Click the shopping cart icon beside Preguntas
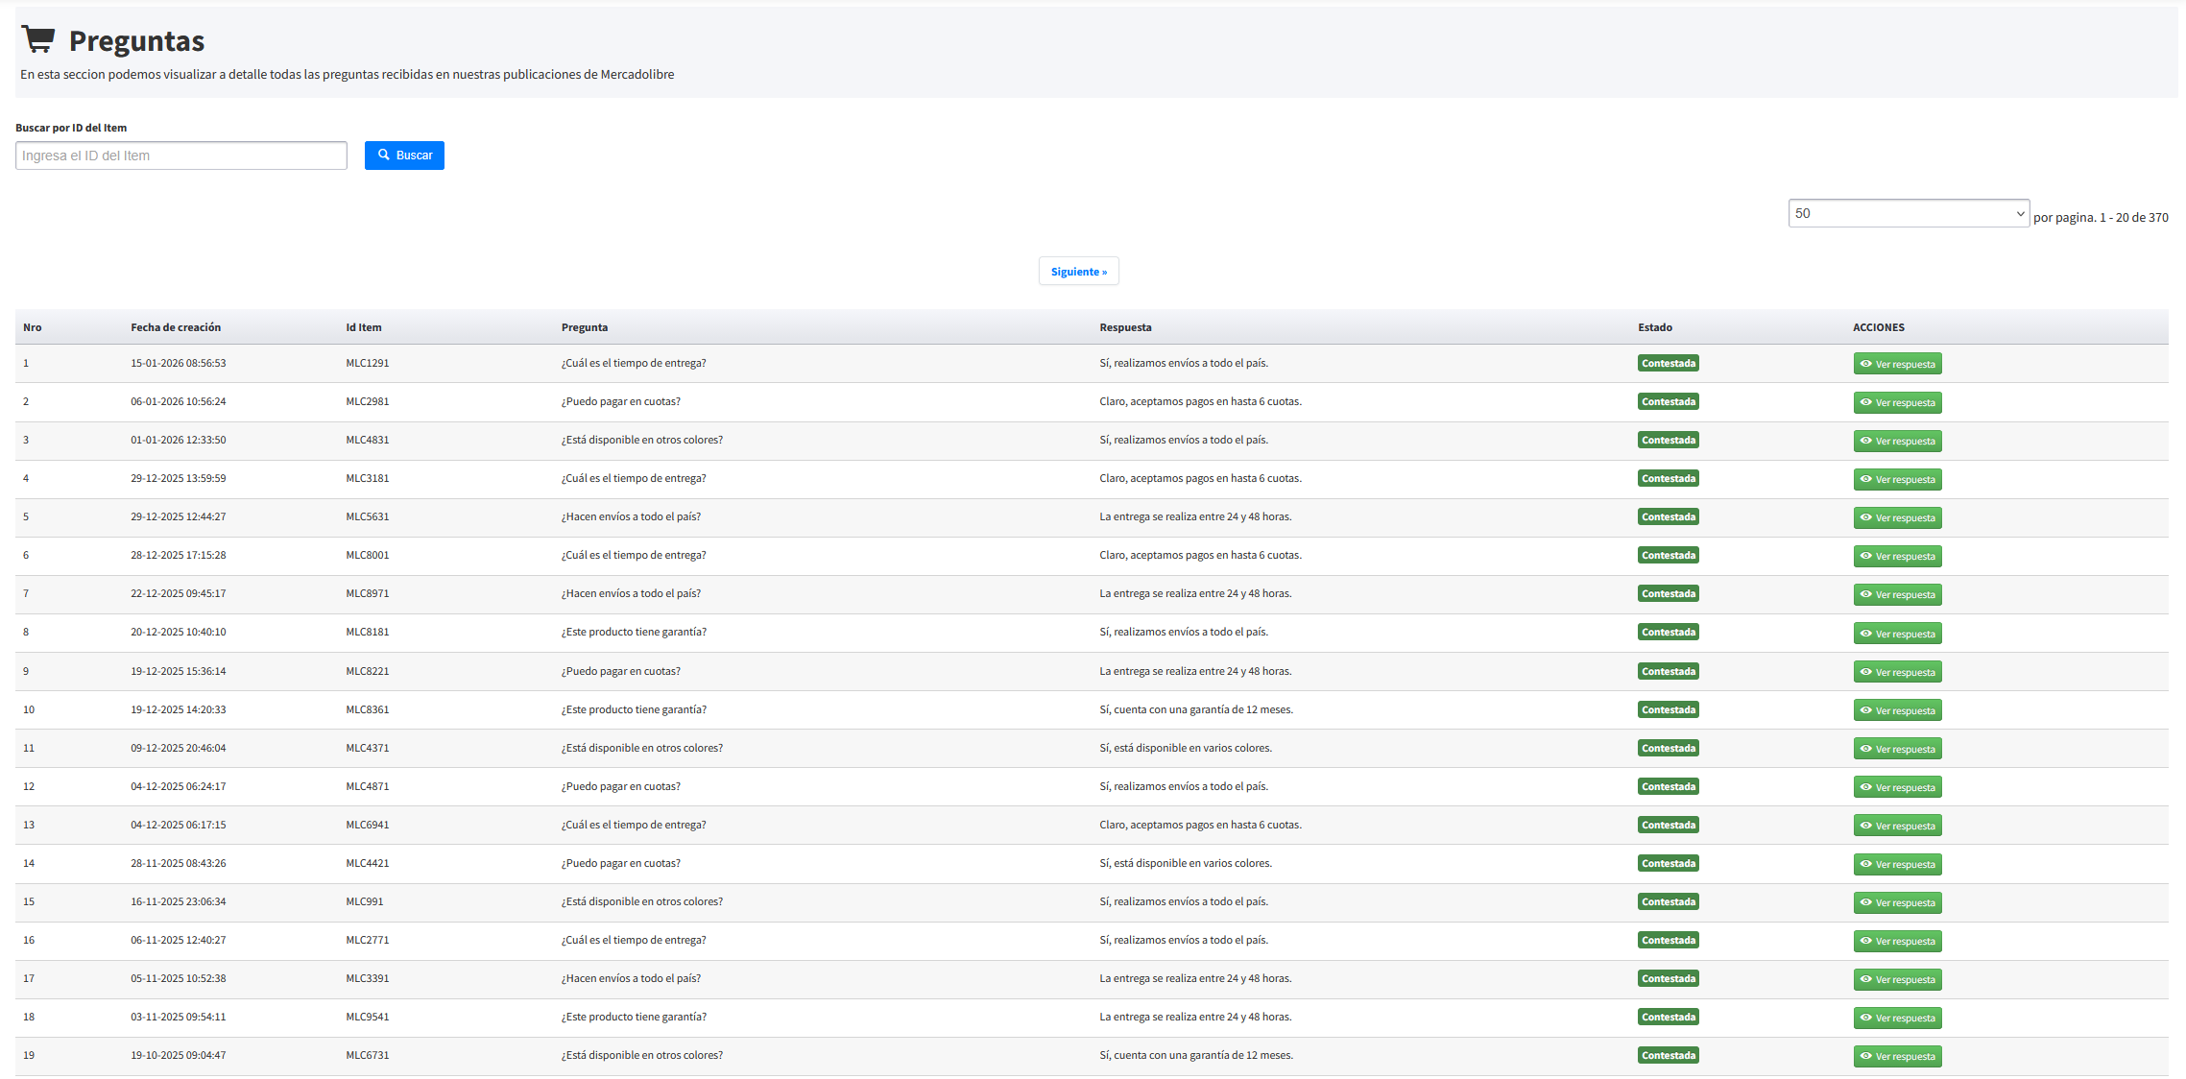This screenshot has width=2186, height=1079. click(x=38, y=39)
